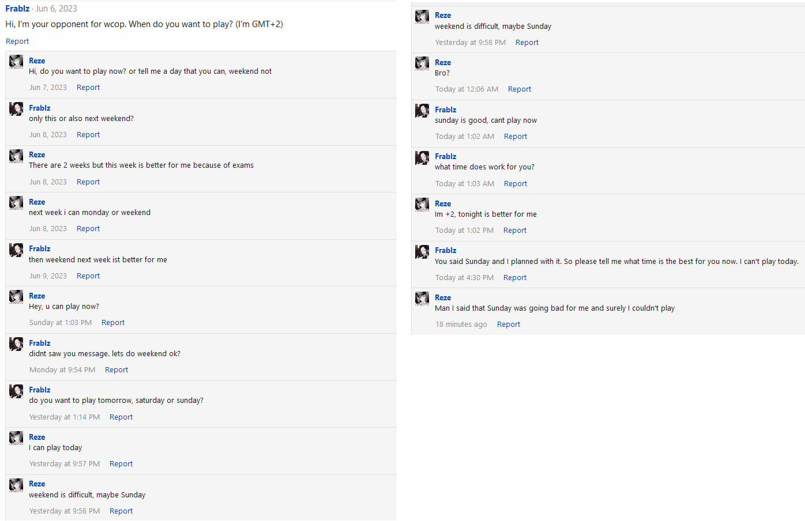Report Frablz's opening post about wcop
Viewport: 805px width, 521px height.
tap(17, 41)
